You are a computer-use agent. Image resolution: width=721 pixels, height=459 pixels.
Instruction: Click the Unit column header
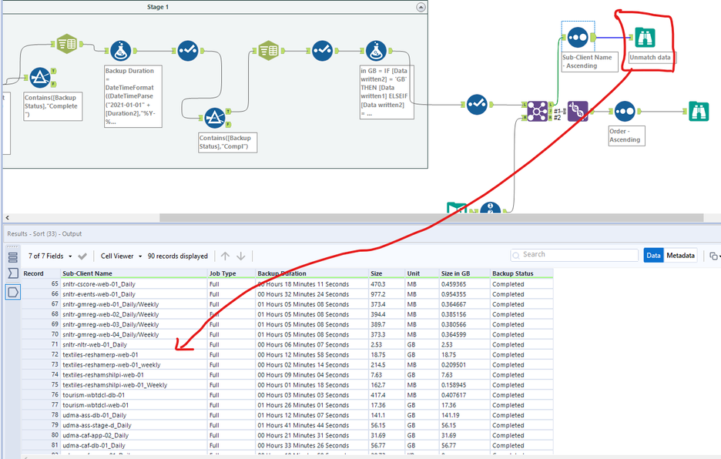pos(422,273)
